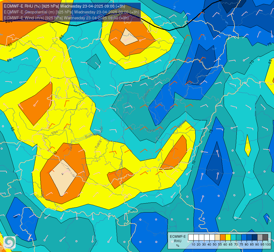The height and width of the screenshot is (252, 274).
Task: Select the ECMWF-E Wind (m/s) layer title
Action: point(66,18)
